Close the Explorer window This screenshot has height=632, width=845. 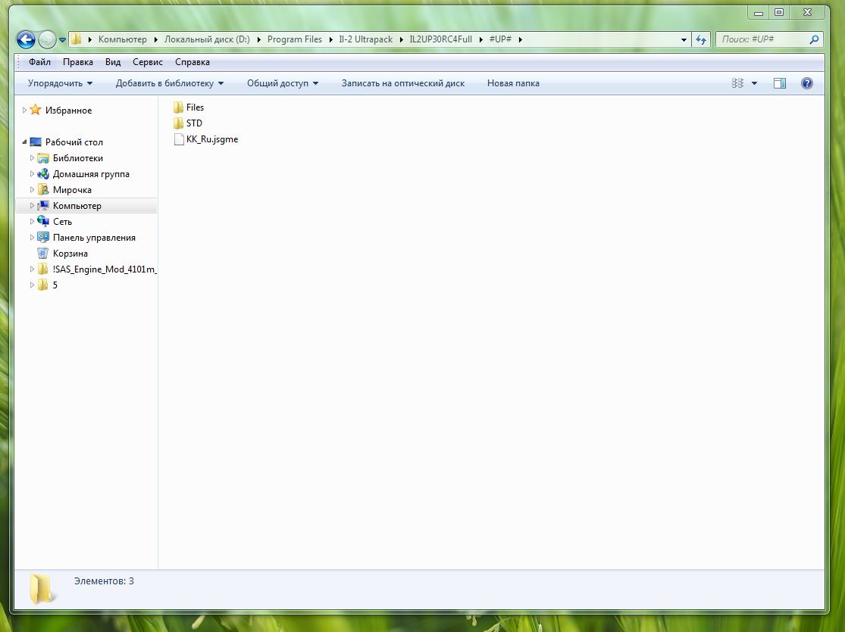pyautogui.click(x=807, y=12)
